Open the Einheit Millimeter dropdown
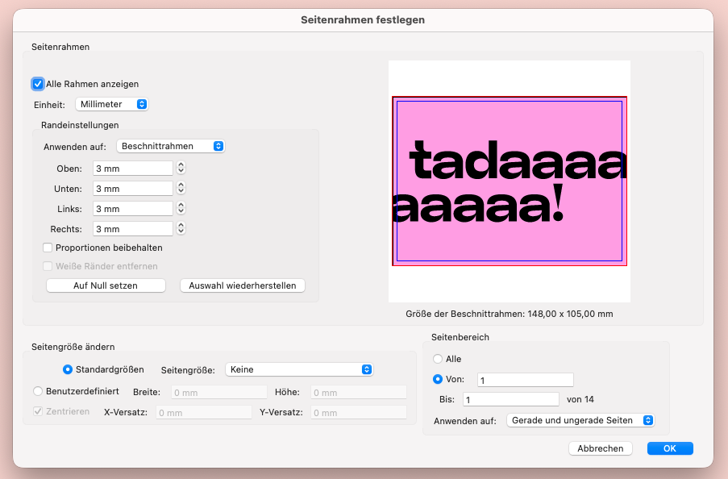 pyautogui.click(x=112, y=104)
